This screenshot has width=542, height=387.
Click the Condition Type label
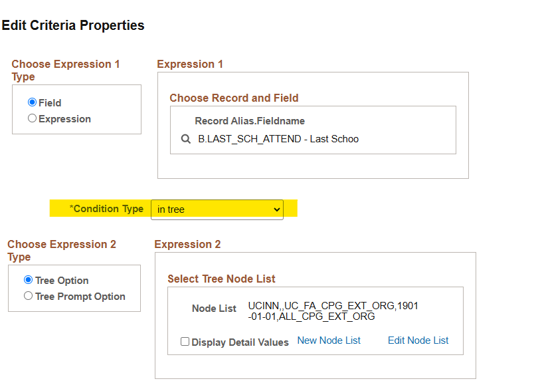(106, 209)
